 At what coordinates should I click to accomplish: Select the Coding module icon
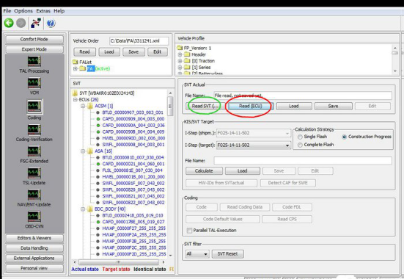click(34, 106)
